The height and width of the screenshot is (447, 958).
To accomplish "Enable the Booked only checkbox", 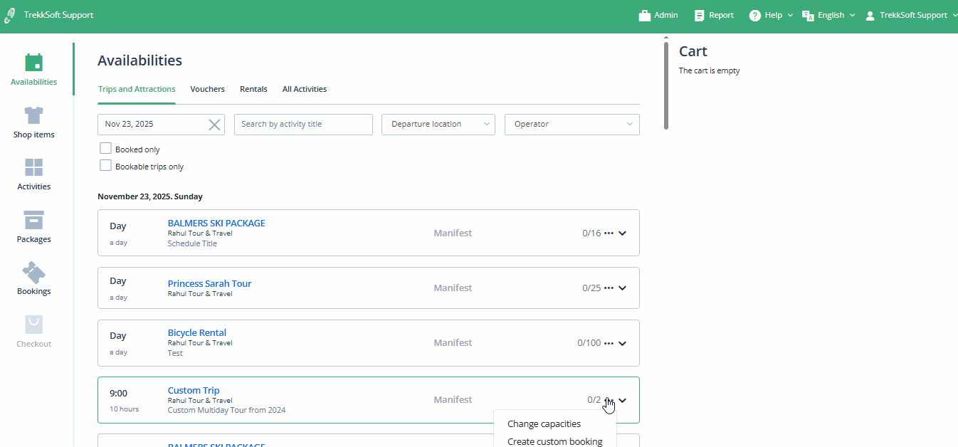I will [x=105, y=148].
